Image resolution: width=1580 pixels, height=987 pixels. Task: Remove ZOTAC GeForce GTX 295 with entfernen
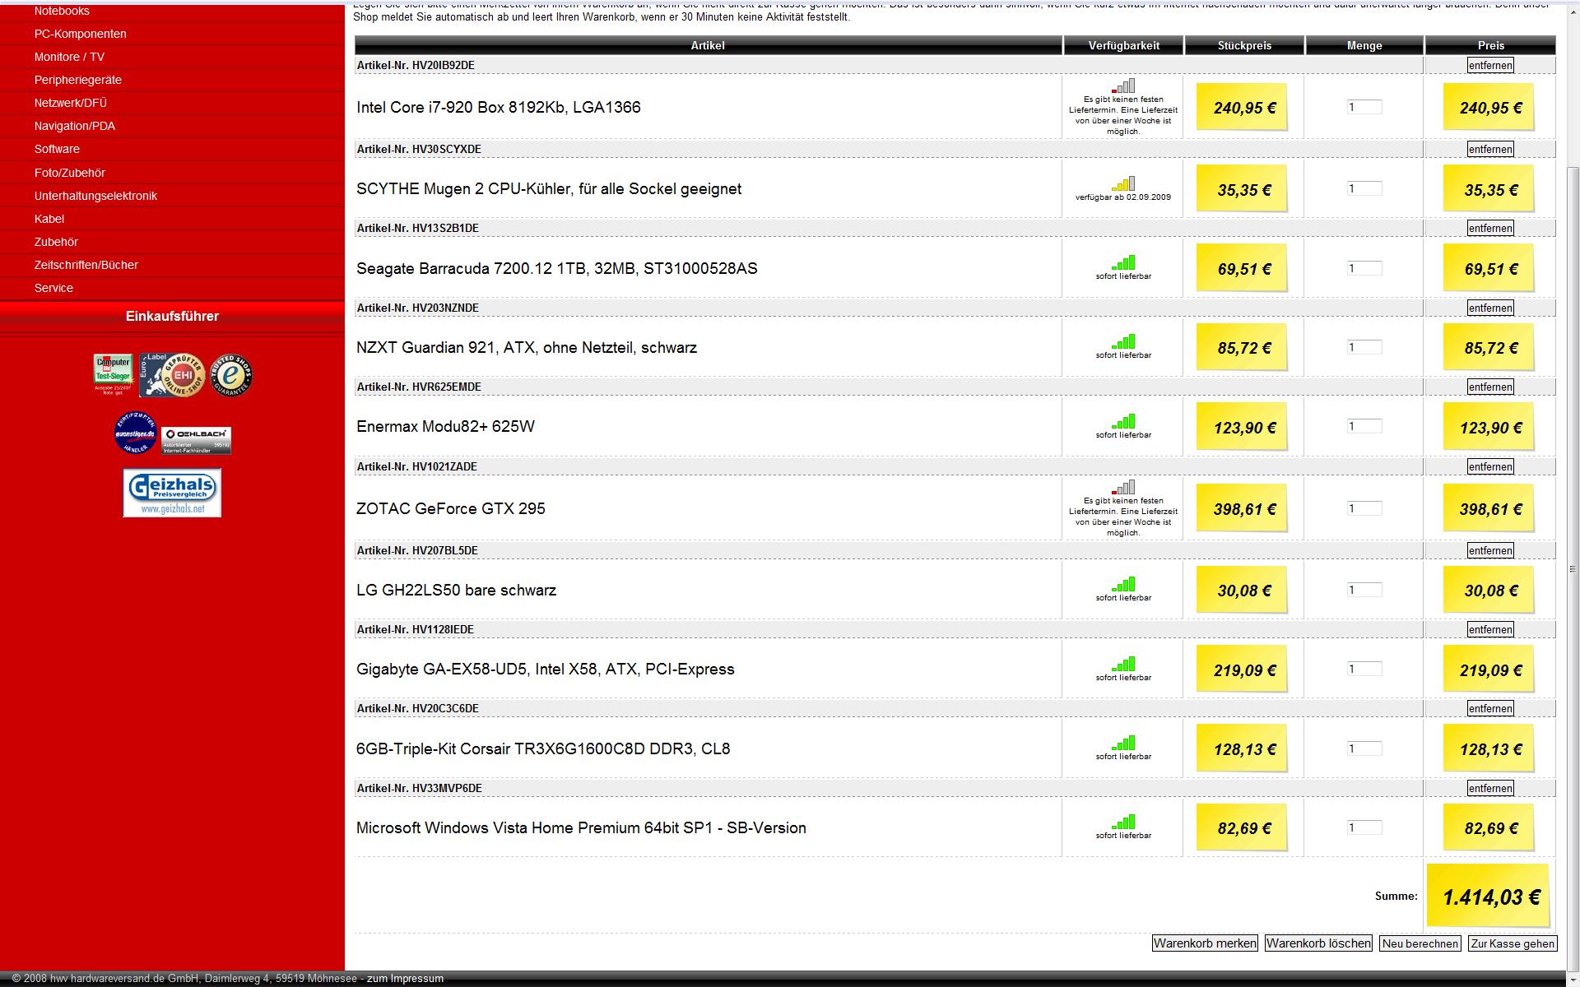click(x=1490, y=466)
